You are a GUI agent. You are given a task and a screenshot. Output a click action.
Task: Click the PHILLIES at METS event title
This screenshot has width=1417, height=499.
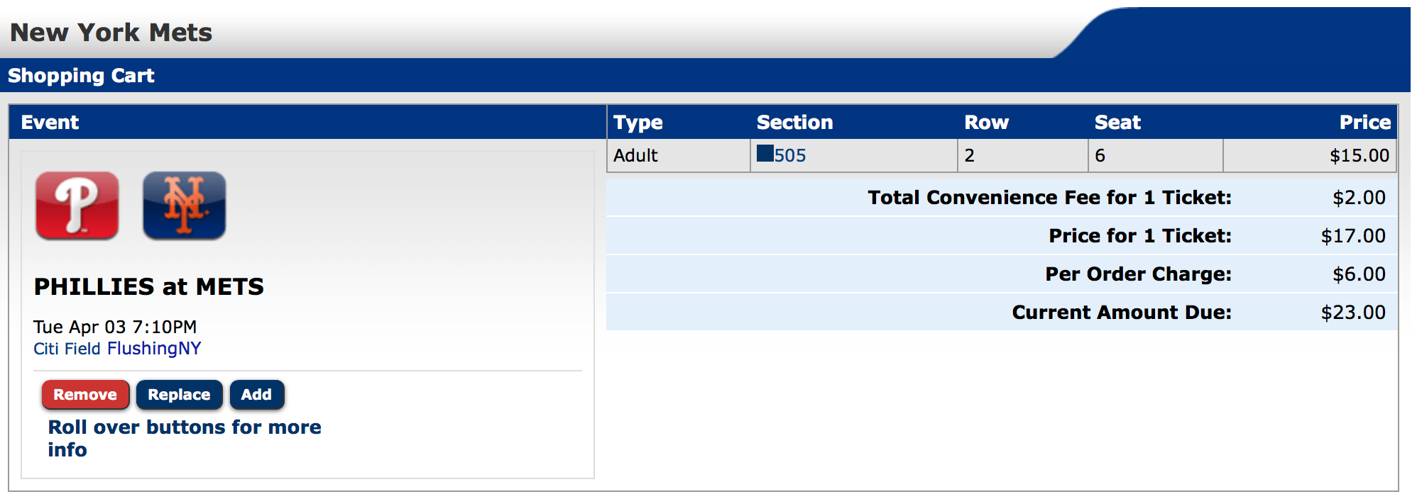[x=149, y=287]
